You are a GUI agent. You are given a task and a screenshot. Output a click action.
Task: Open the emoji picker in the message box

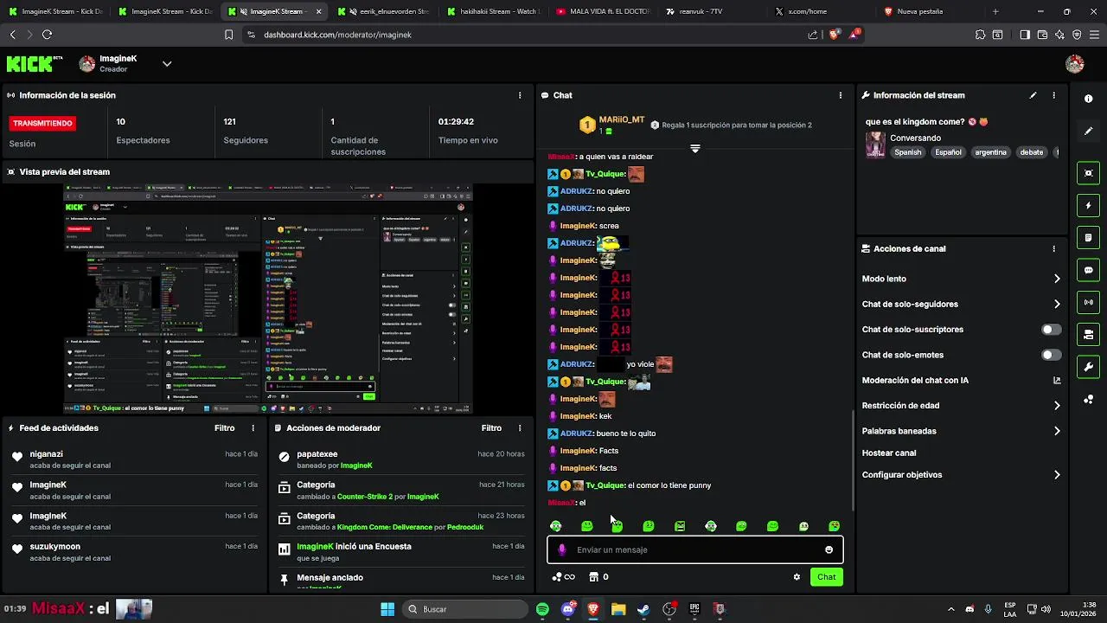coord(829,549)
